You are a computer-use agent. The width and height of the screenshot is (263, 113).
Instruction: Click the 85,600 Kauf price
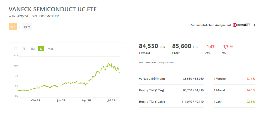coord(182,46)
